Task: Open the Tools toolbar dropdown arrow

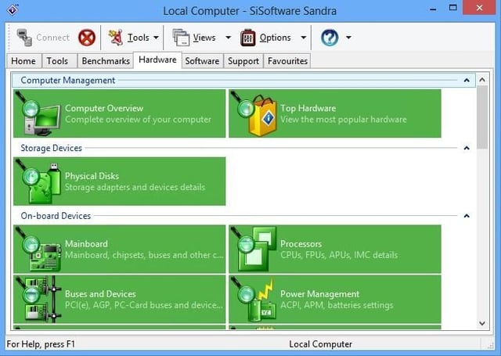Action: [156, 38]
